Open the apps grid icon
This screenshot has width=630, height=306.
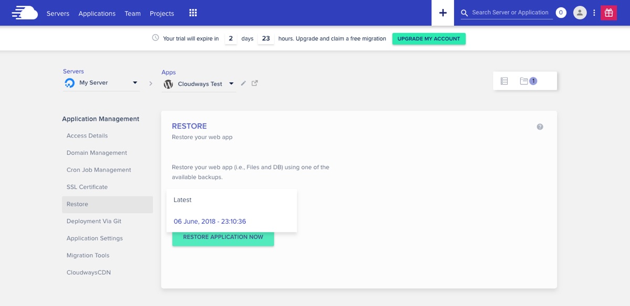click(x=193, y=13)
